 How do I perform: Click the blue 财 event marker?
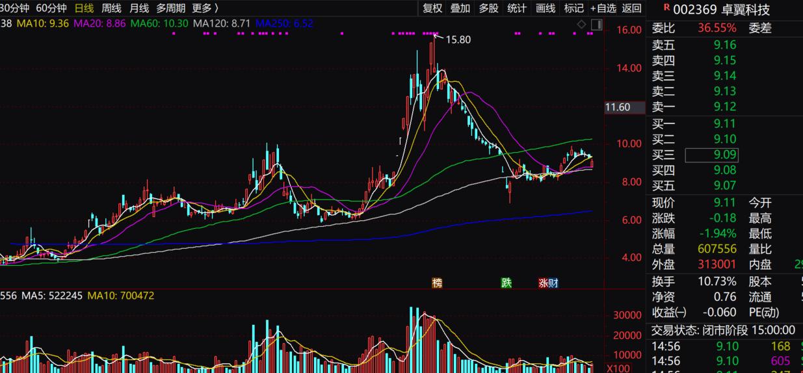(x=553, y=283)
